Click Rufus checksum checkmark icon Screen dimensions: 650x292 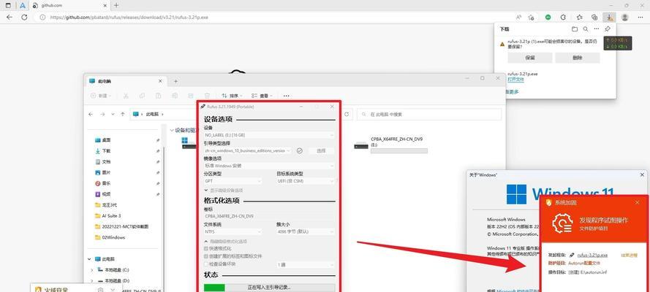point(299,151)
